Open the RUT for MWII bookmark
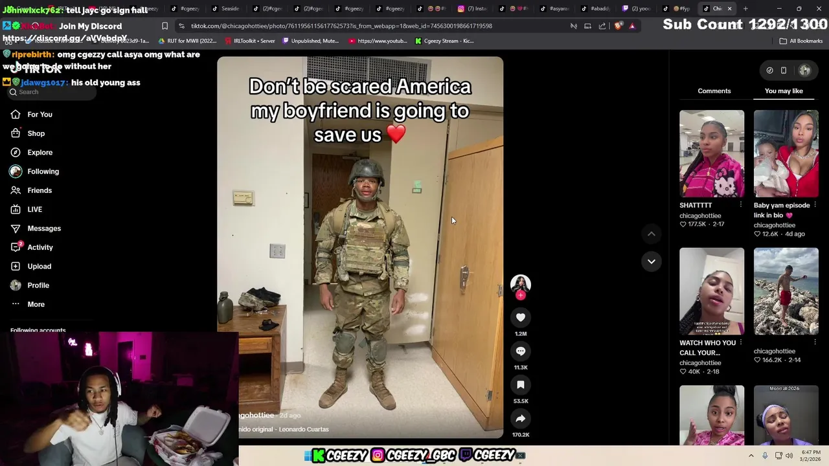Screen dimensions: 829x466 (x=187, y=41)
